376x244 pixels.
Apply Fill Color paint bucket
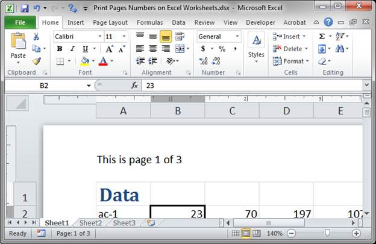click(x=84, y=61)
